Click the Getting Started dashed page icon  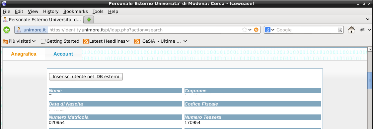pyautogui.click(x=43, y=41)
